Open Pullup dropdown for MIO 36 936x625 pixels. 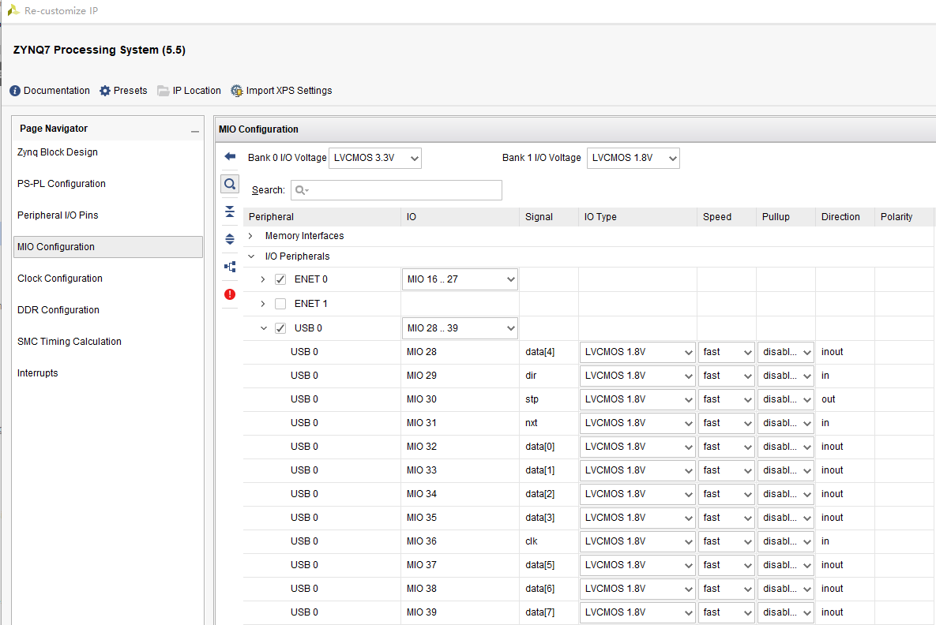[786, 541]
